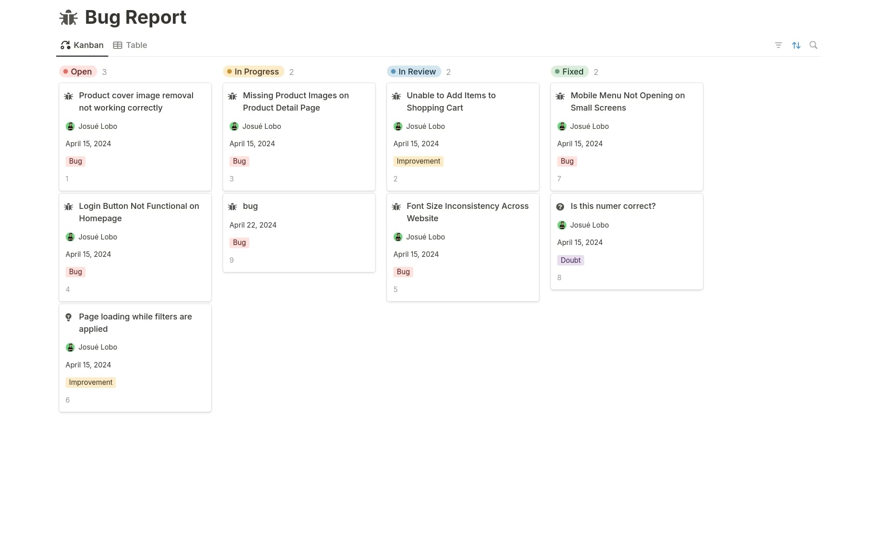Click Josué Lobo's avatar on the 'Mobile Menu Not Opening' card
Screen dimensions: 878x548
point(562,127)
